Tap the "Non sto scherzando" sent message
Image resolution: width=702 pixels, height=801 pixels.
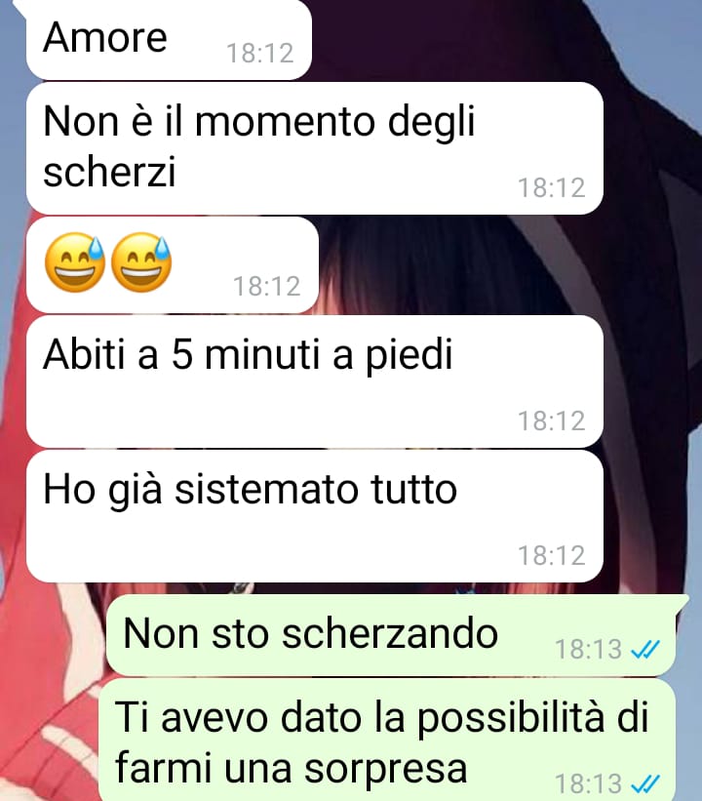click(x=391, y=635)
